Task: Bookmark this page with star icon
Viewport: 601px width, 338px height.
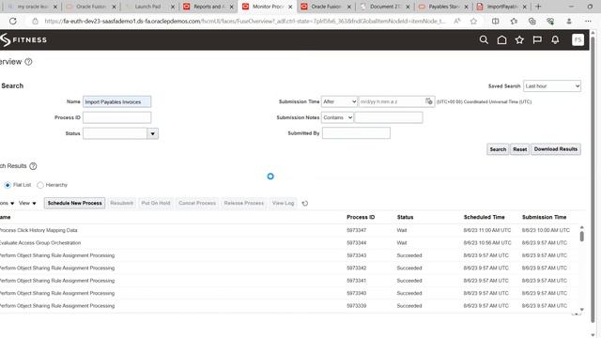Action: coord(473,21)
